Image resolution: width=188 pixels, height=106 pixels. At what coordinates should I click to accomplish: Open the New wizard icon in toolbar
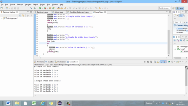2,8
